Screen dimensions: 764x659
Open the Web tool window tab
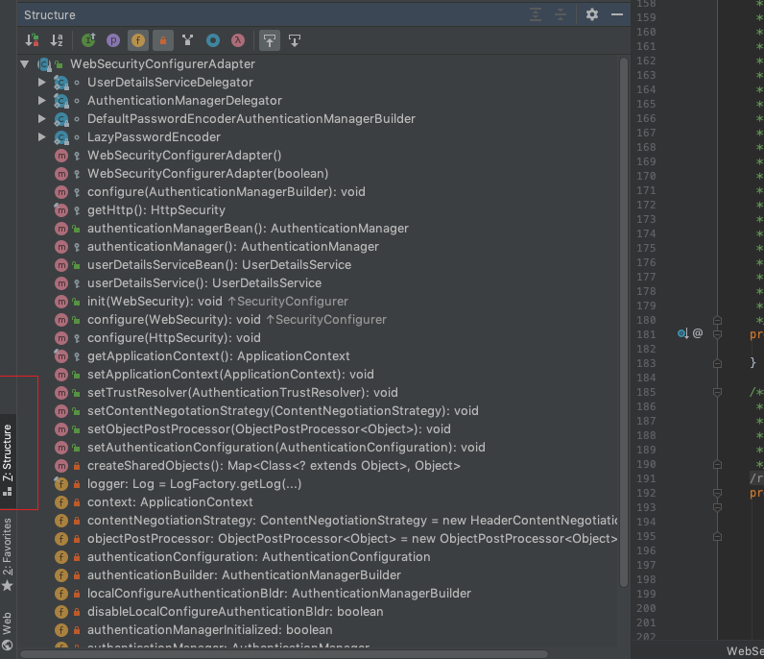(x=8, y=631)
